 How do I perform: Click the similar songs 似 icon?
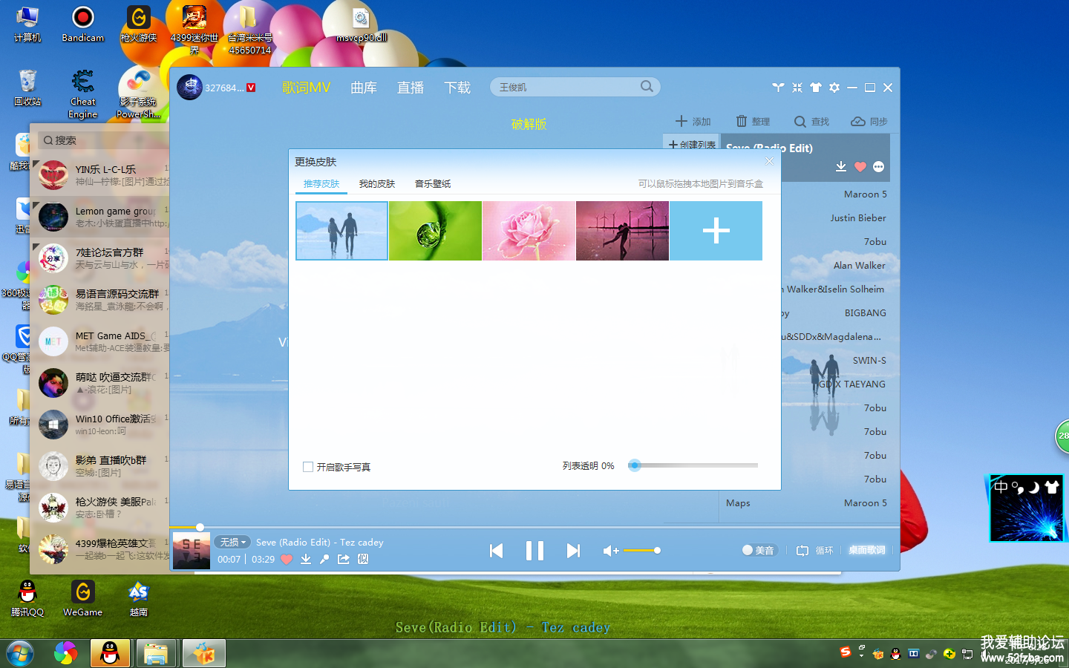pyautogui.click(x=363, y=559)
